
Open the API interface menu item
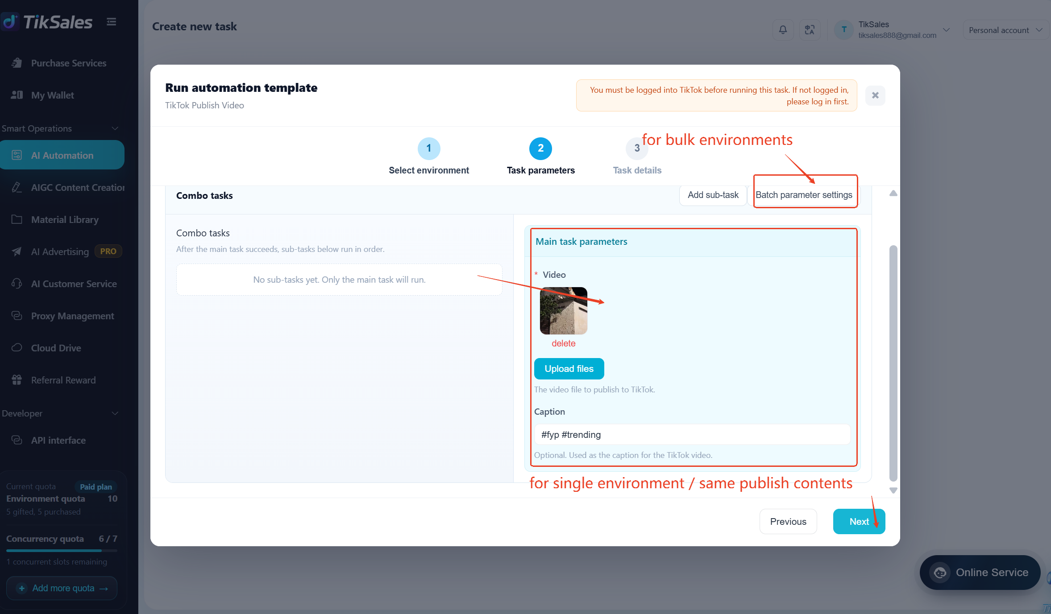point(62,440)
